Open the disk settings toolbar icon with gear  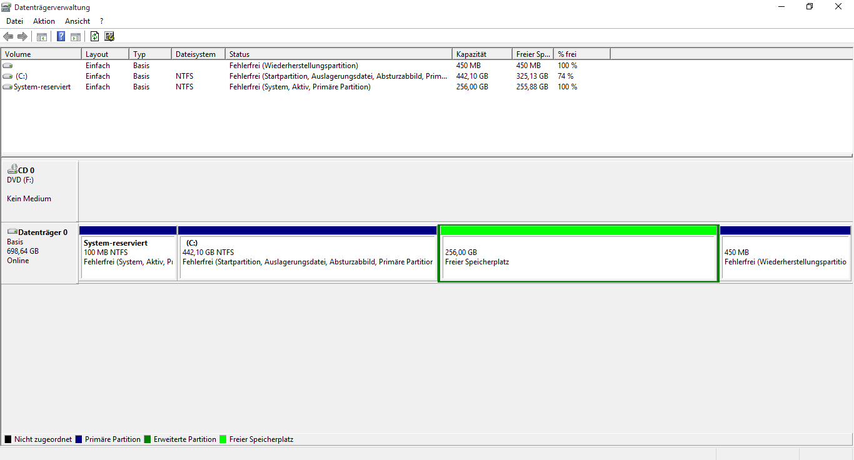click(109, 37)
